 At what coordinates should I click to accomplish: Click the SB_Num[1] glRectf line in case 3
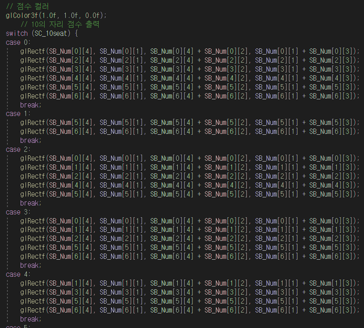tap(190, 230)
